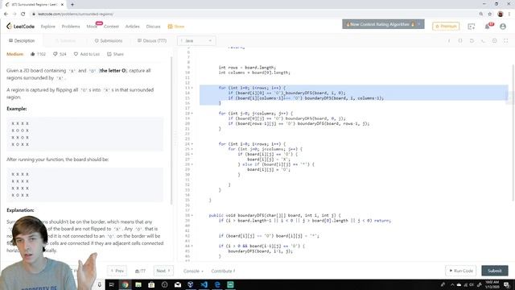Open the Chrome three-dot menu

tap(509, 14)
